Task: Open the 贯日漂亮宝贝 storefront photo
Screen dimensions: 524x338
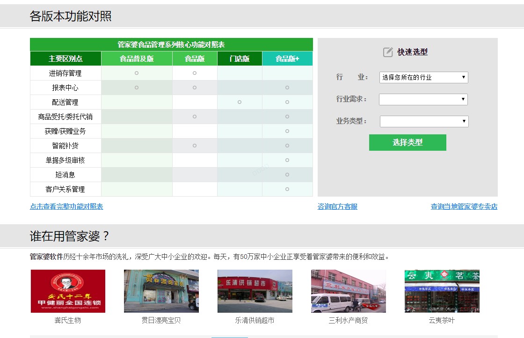Action: tap(161, 291)
